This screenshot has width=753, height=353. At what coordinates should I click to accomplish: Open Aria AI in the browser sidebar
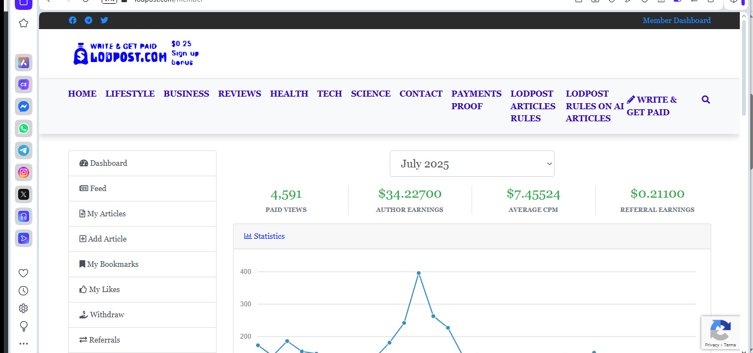click(x=24, y=63)
